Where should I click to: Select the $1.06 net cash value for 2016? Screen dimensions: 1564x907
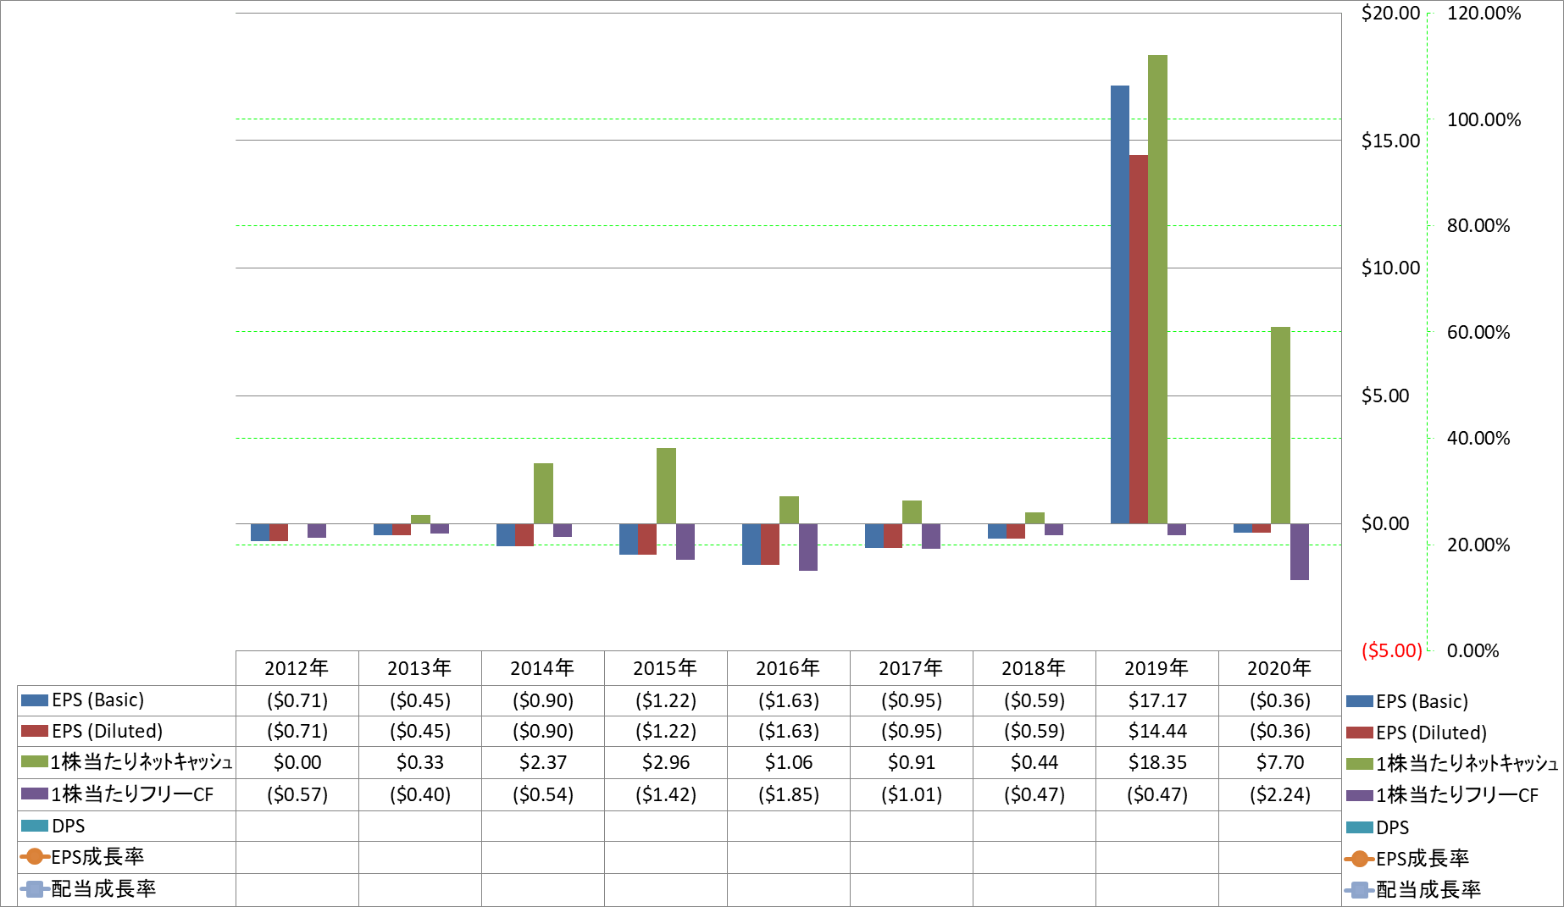789,762
